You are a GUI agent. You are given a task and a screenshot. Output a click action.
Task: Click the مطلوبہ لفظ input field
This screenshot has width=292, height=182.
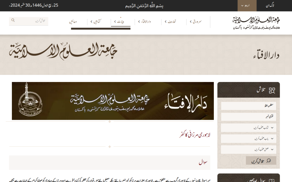tap(248, 106)
